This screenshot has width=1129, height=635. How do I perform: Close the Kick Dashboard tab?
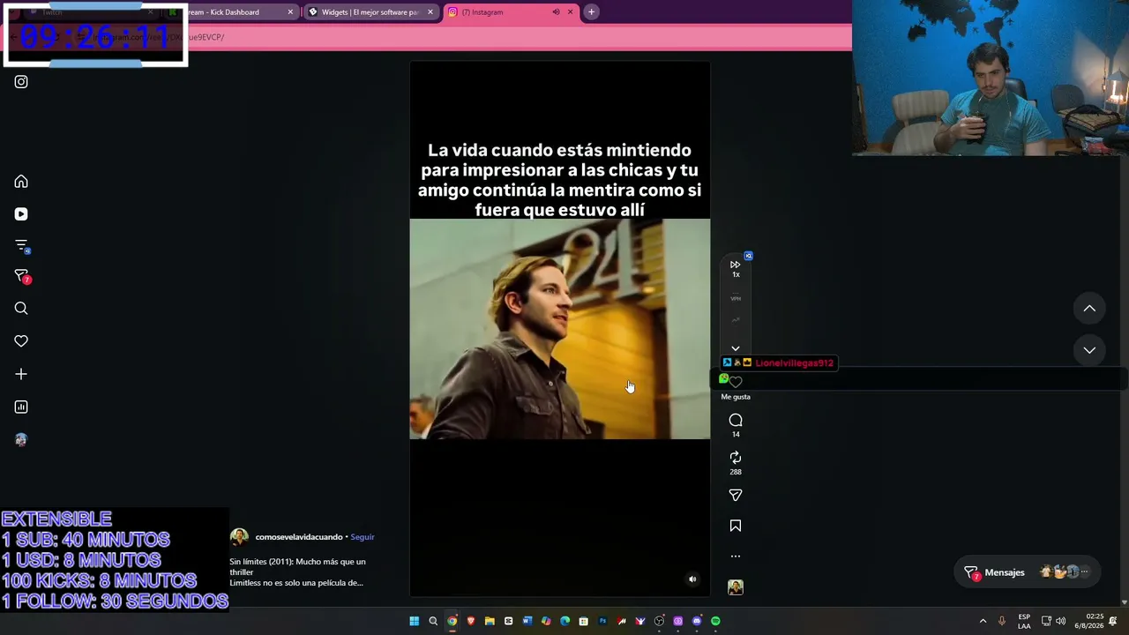pos(290,12)
